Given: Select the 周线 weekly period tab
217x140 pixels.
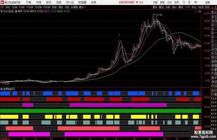Looking at the screenshot, I should [x=61, y=7].
